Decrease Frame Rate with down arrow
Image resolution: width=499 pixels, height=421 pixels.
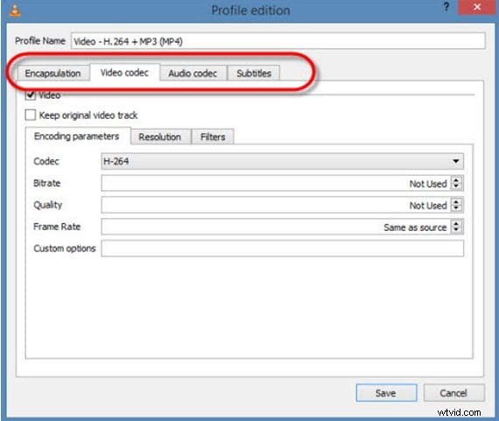[x=456, y=230]
